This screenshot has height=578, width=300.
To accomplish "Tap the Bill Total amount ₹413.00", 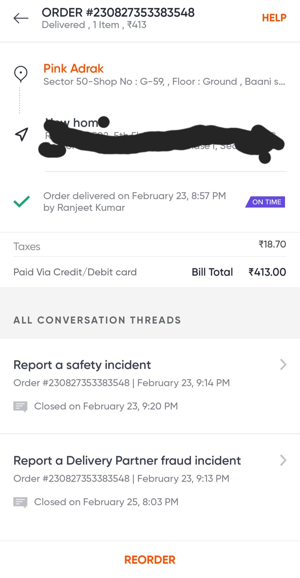I will 267,272.
